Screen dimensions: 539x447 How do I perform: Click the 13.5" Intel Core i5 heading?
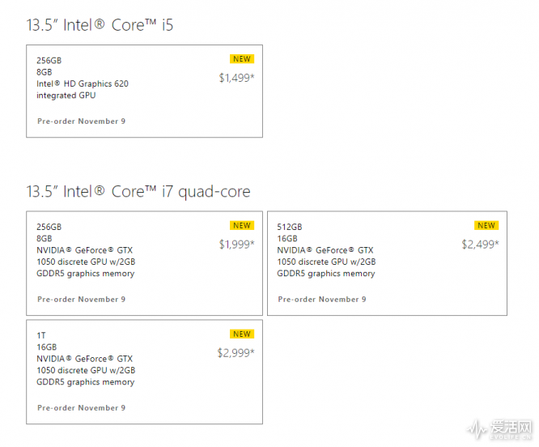pyautogui.click(x=100, y=25)
